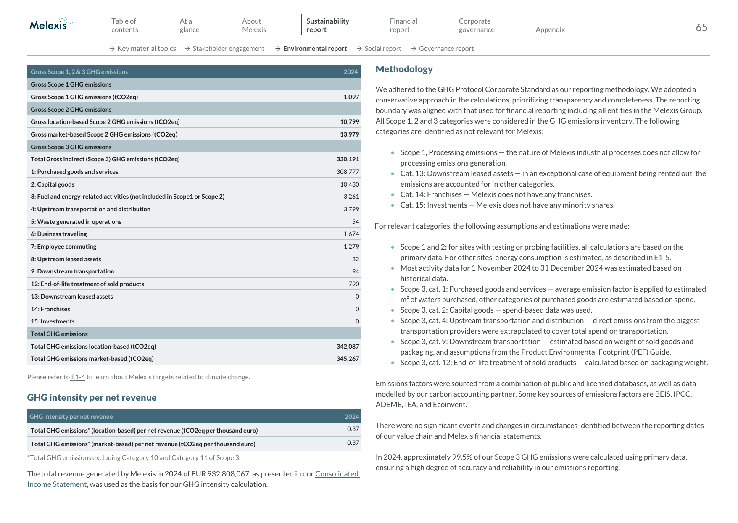738x523 pixels.
Task: Select location-based Scope 2 value 10,799
Action: pos(350,122)
